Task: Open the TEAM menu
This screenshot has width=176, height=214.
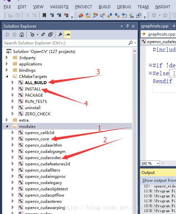Action: click(143, 7)
